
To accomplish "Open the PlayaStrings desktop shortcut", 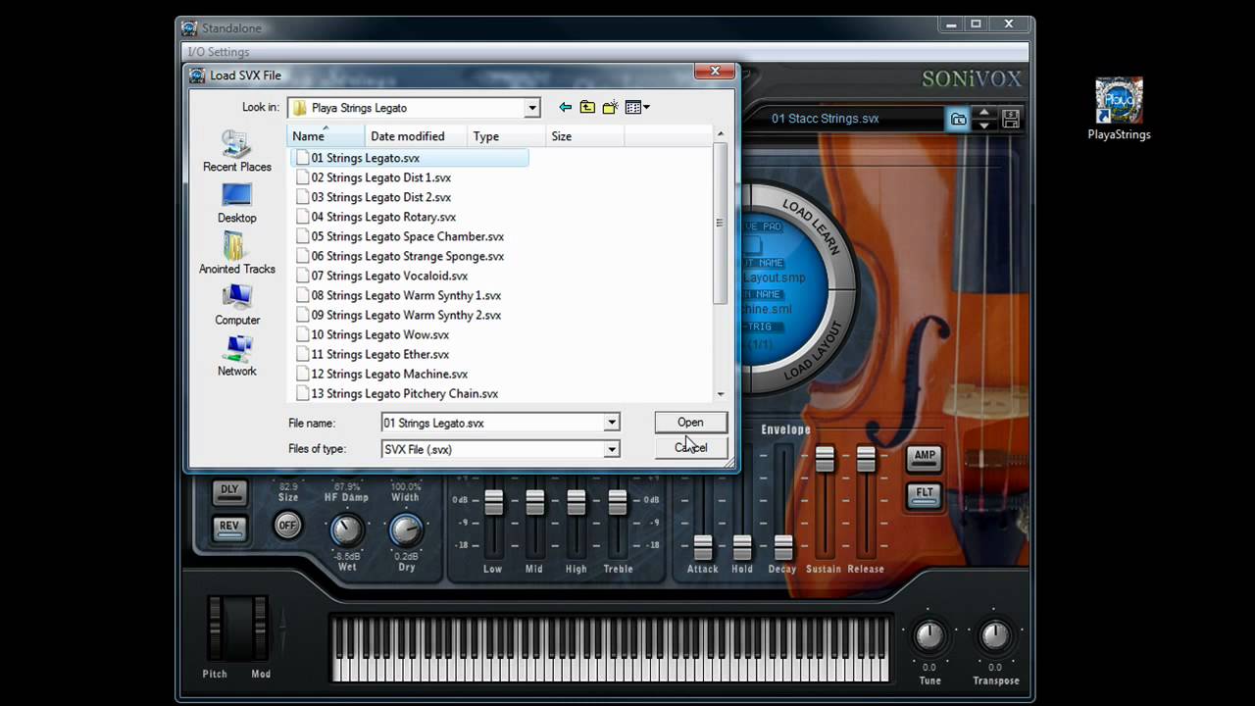I will click(1119, 109).
